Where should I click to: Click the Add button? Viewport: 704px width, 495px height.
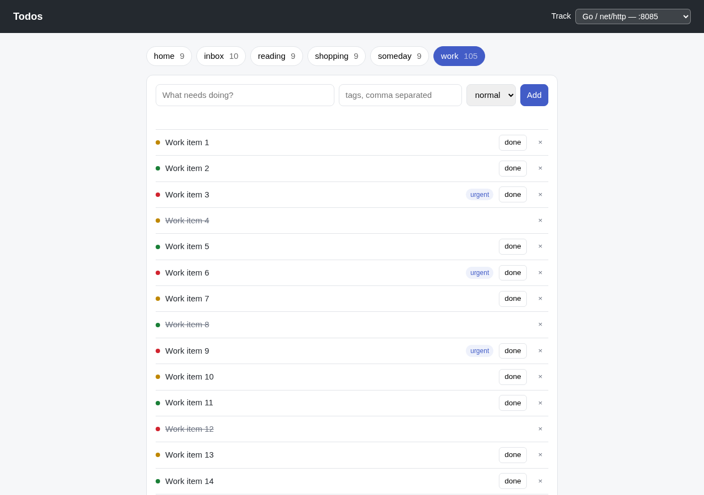point(534,95)
